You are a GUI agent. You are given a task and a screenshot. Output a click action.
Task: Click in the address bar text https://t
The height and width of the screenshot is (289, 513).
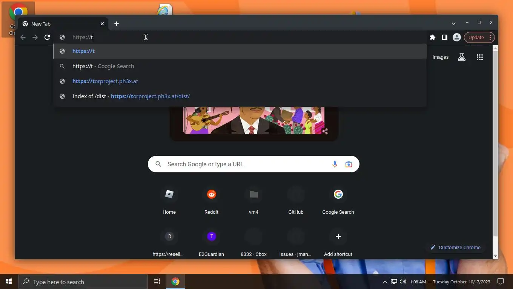coord(83,37)
